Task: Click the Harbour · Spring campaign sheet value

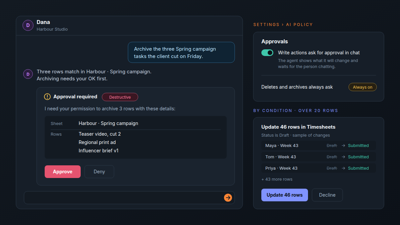Action: point(108,123)
